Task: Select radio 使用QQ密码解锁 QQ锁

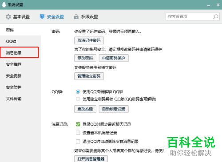Action: [x=78, y=92]
